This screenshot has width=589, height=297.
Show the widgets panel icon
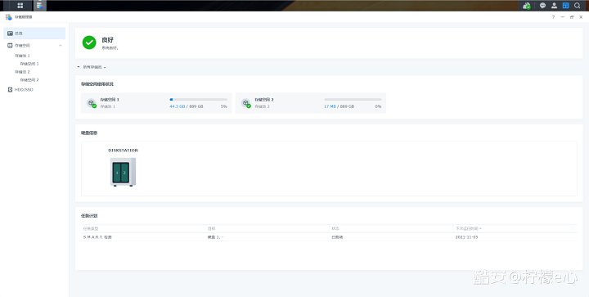coord(566,6)
